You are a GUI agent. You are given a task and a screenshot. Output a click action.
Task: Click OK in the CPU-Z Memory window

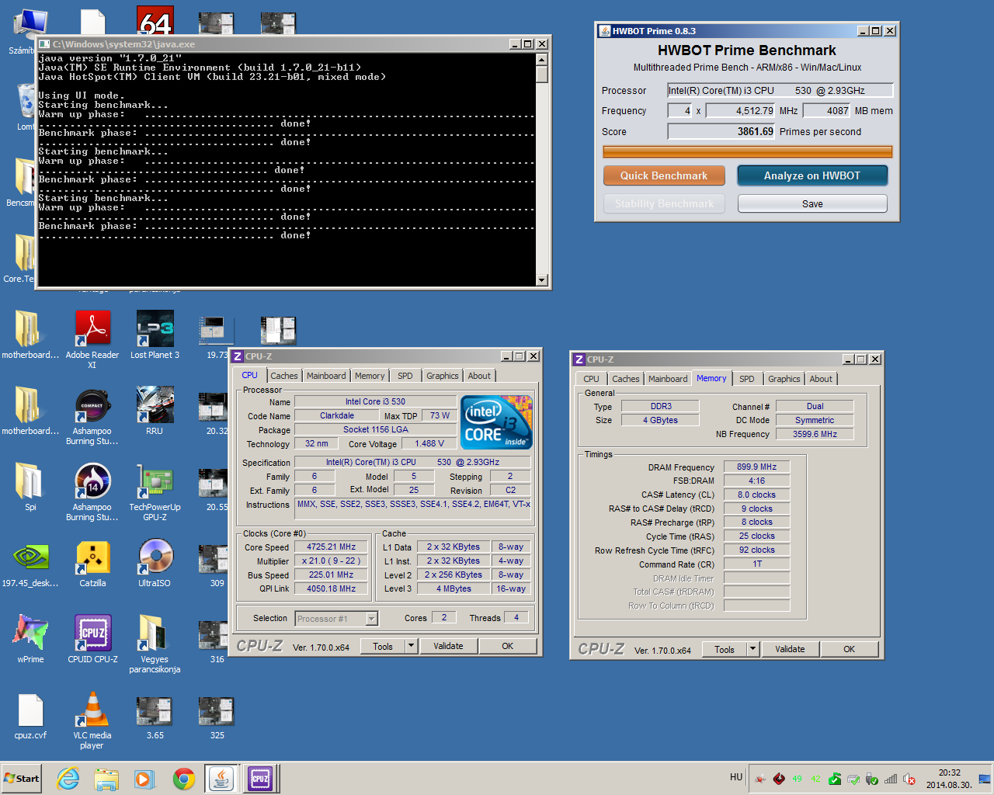click(849, 649)
